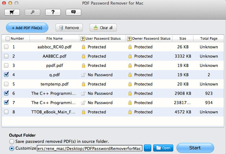Select the ppdf.pdf file name
The width and height of the screenshot is (226, 154).
pos(55,66)
